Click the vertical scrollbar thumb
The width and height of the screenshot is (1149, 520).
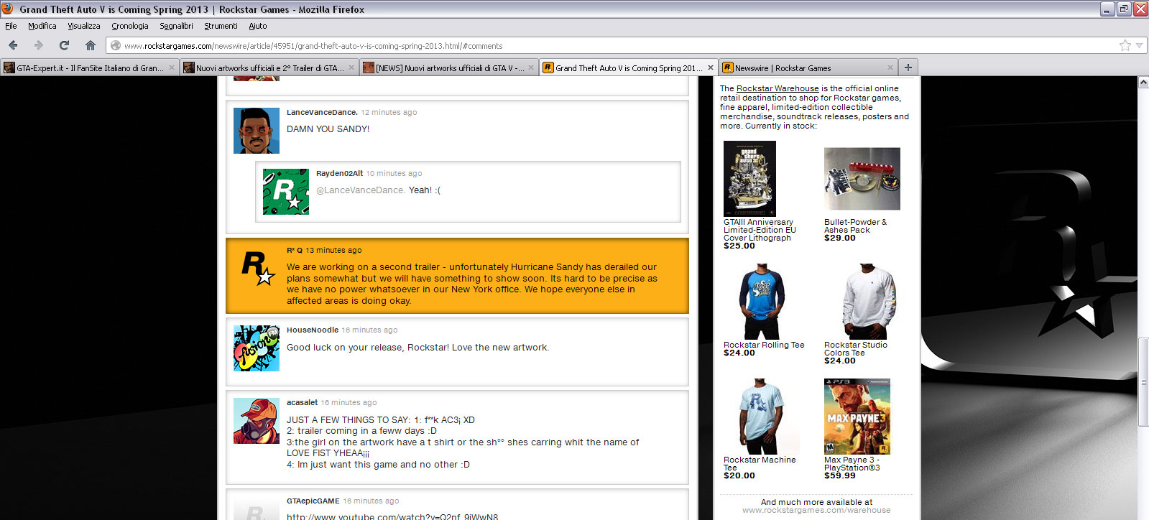point(1143,381)
